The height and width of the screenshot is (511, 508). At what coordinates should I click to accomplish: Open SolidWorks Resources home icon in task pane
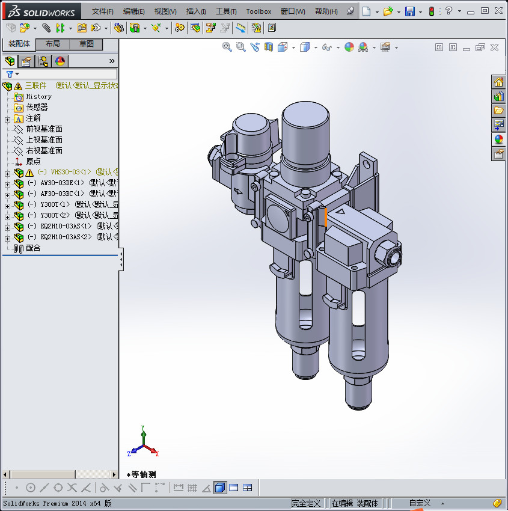[498, 82]
